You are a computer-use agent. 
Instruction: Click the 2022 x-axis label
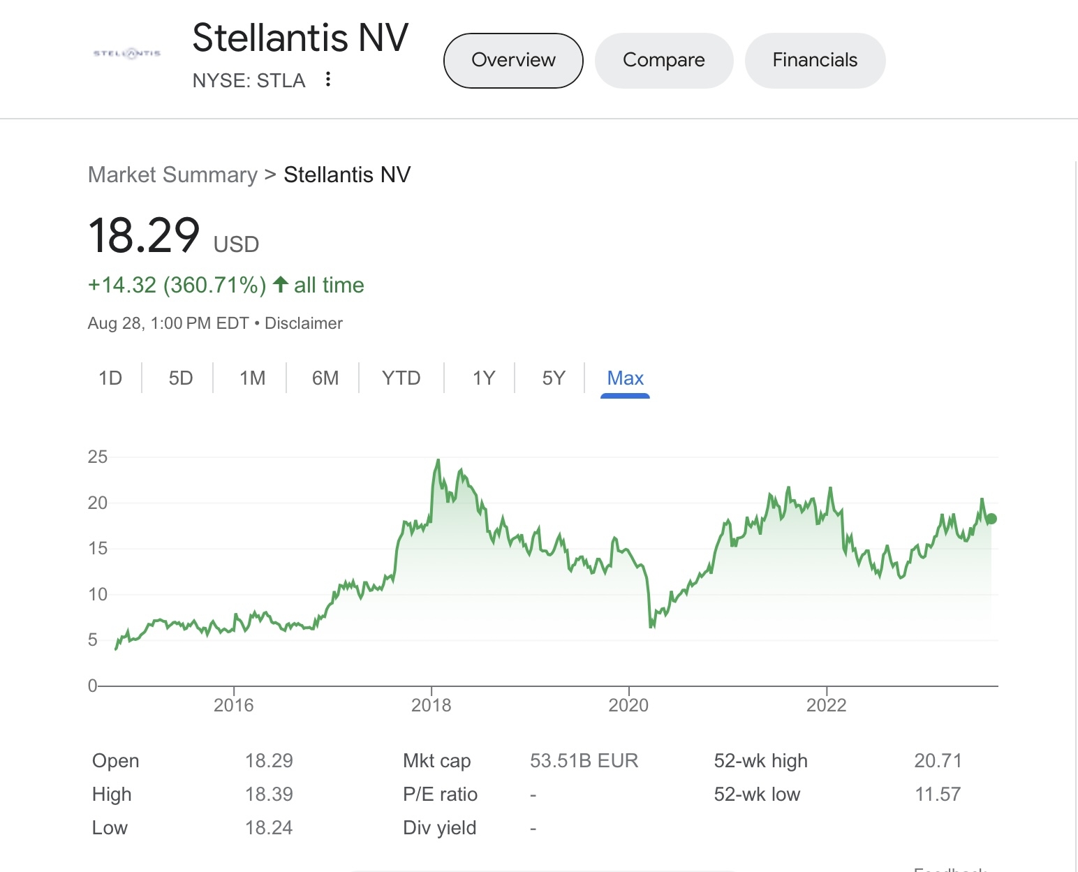[x=826, y=705]
